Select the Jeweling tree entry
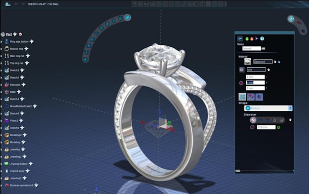Viewport: 309px width, 194px height. pos(15,149)
